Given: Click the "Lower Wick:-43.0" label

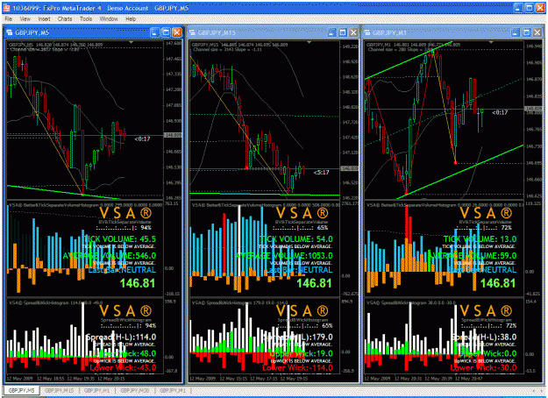Looking at the screenshot, I should point(123,367).
